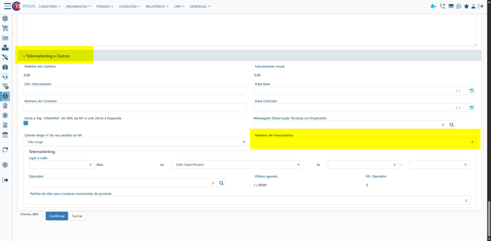The width and height of the screenshot is (491, 241).
Task: Open the 'Cliente exige nº do pedido' dropdown
Action: [135, 142]
